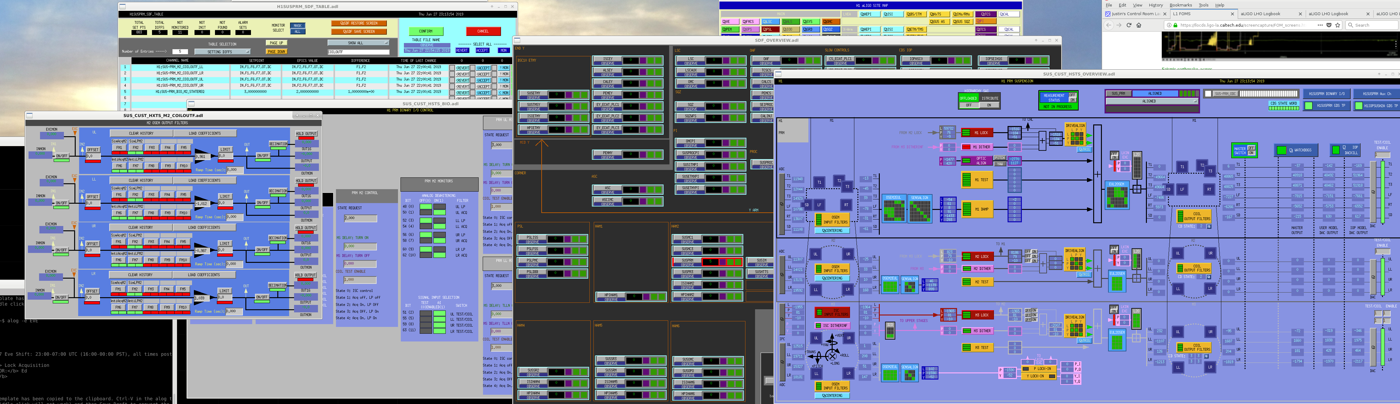Open the red ISC INPUT FILTERS block

[832, 312]
